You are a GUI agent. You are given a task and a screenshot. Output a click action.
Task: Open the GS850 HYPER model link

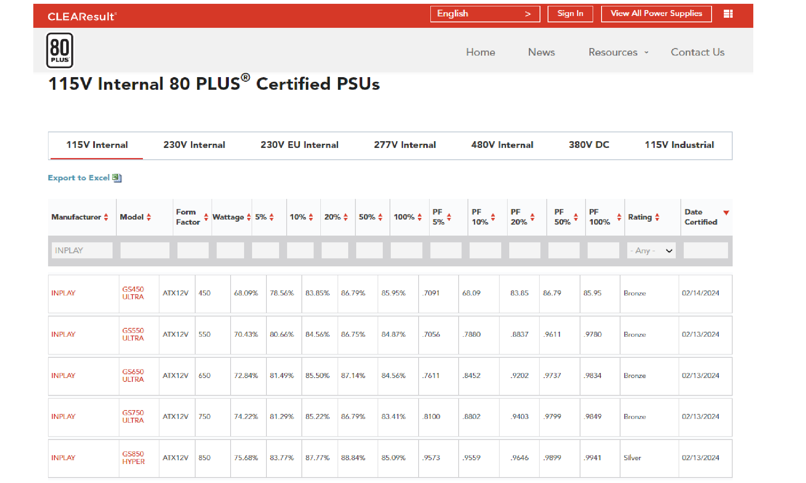click(x=133, y=458)
